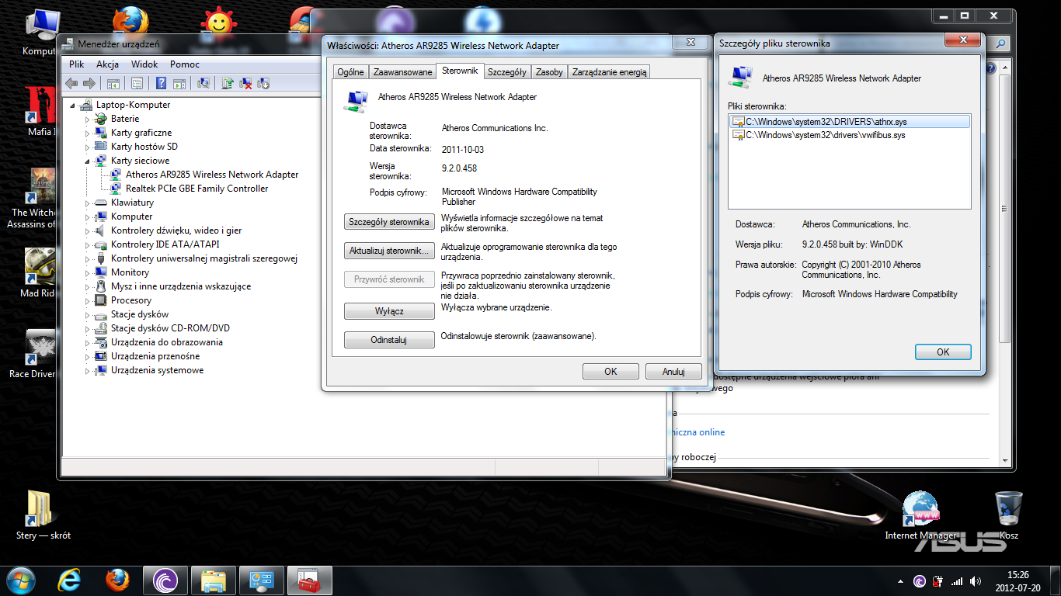Screen dimensions: 1061x596
Task: Switch to the Zarządzanie energią tab
Action: point(610,72)
